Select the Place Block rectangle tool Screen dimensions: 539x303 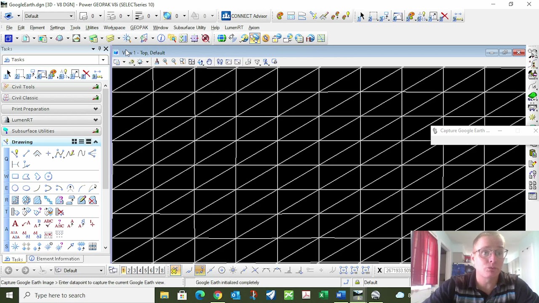tap(15, 177)
